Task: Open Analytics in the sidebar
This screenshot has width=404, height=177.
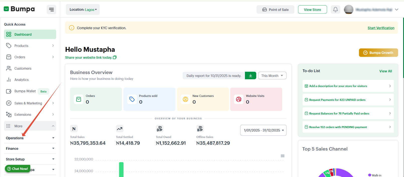Action: pyautogui.click(x=30, y=80)
